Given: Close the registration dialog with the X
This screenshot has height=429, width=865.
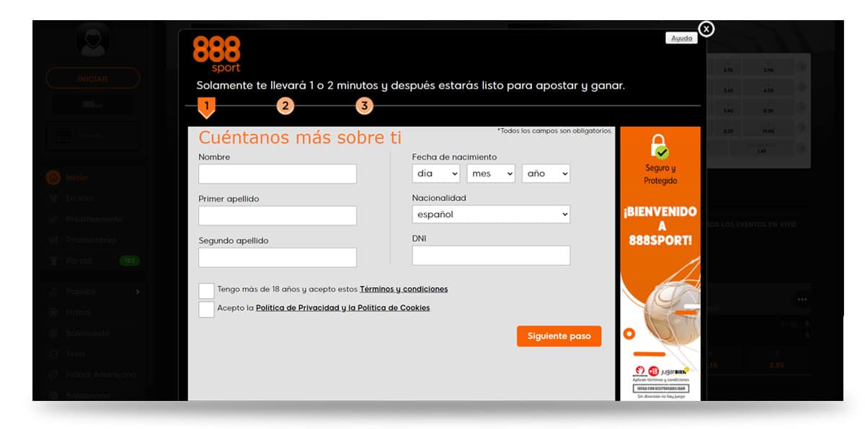Looking at the screenshot, I should pyautogui.click(x=706, y=28).
